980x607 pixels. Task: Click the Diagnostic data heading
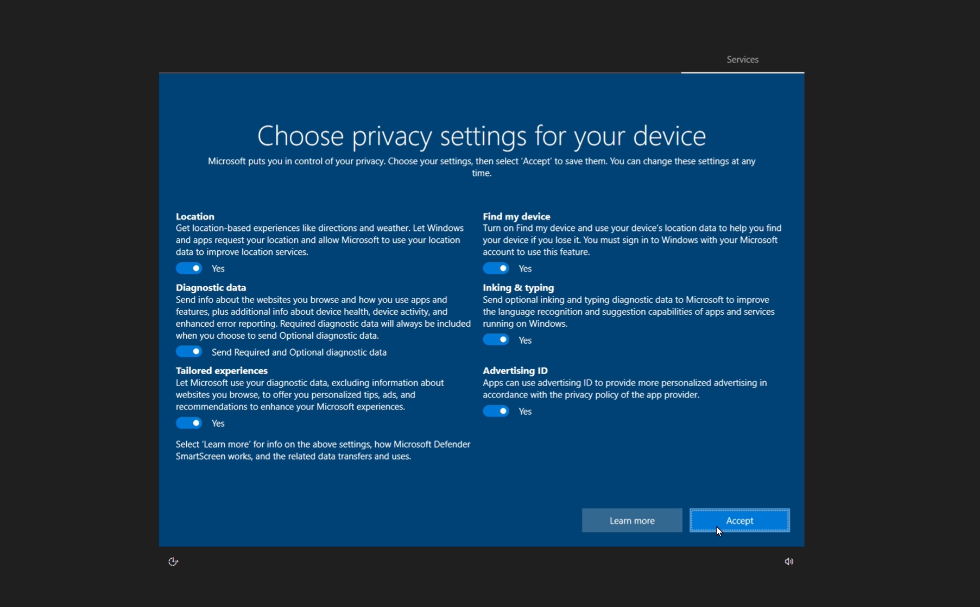[x=211, y=287]
